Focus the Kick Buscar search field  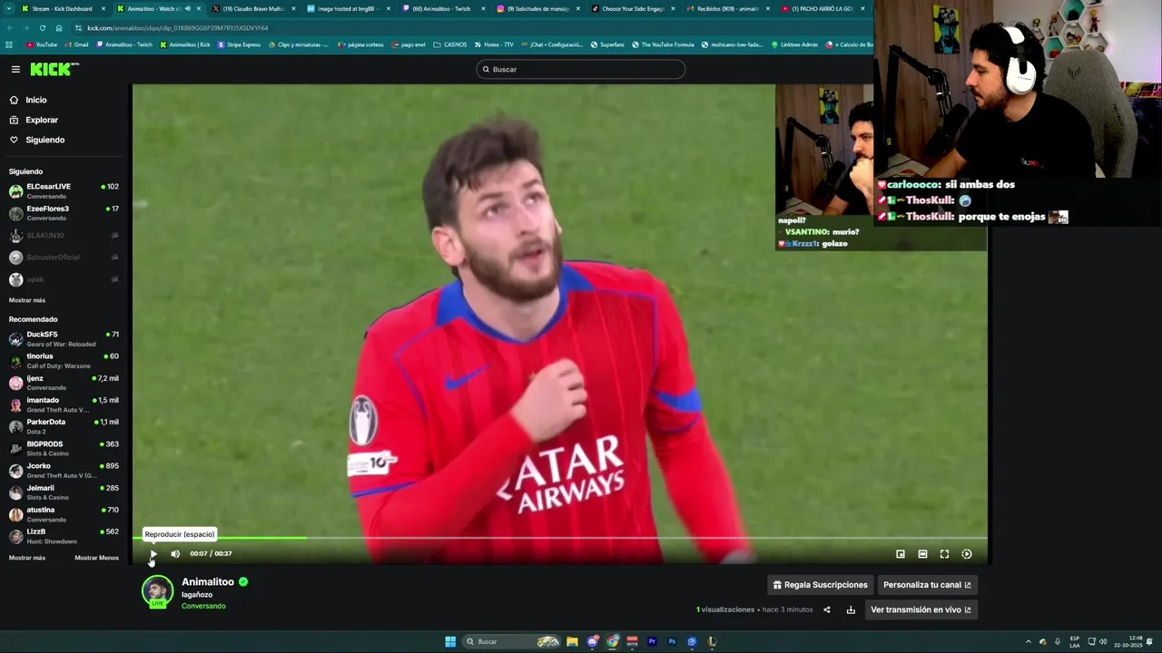pyautogui.click(x=581, y=69)
